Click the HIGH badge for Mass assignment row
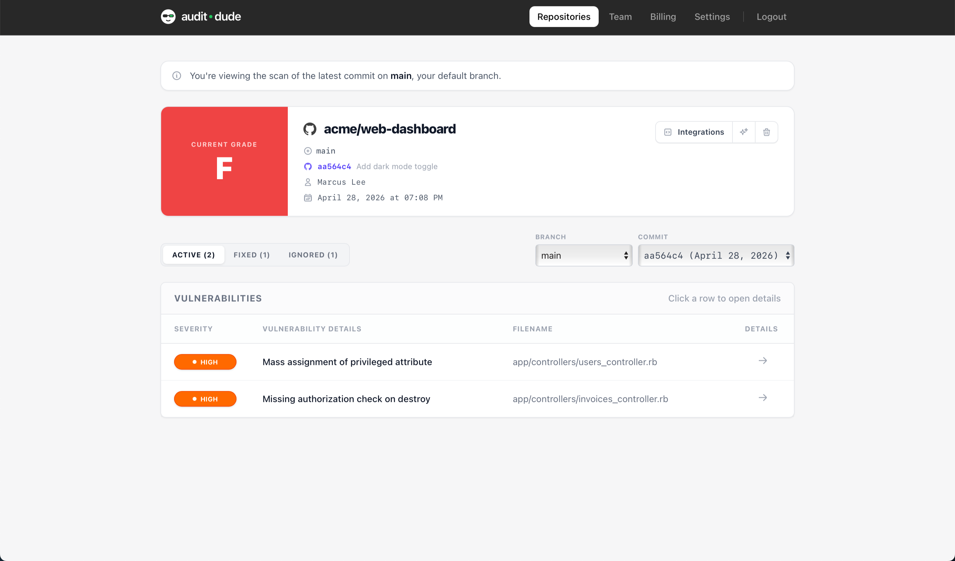Image resolution: width=955 pixels, height=561 pixels. click(205, 362)
